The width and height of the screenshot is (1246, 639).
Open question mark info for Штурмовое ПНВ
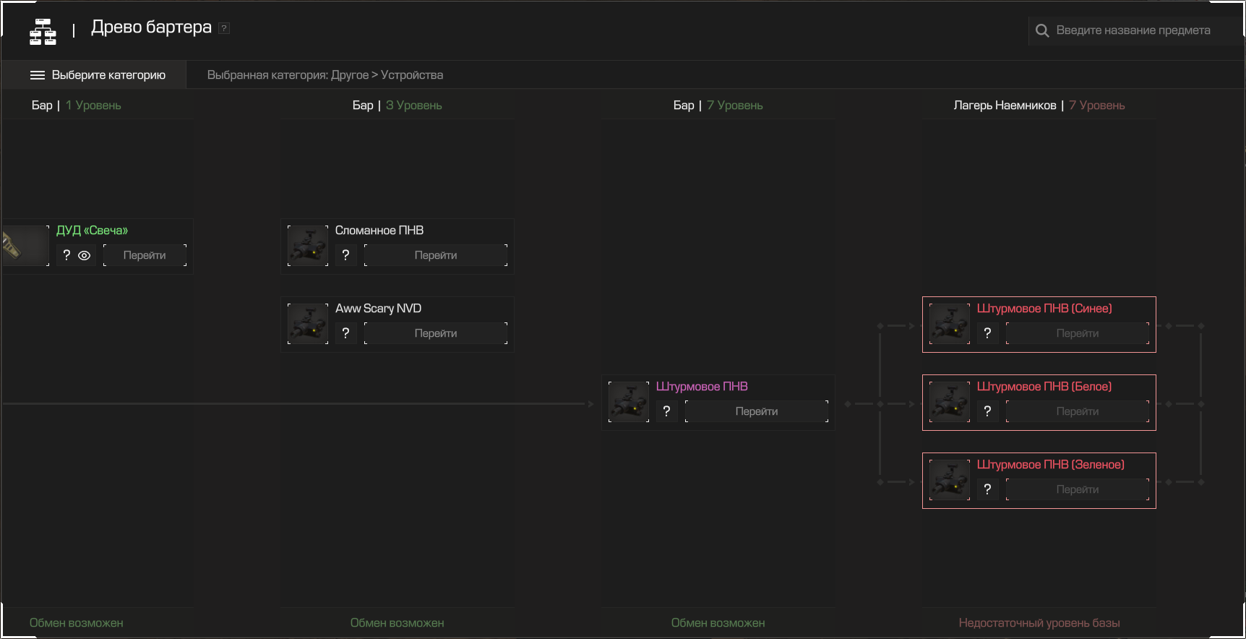666,411
